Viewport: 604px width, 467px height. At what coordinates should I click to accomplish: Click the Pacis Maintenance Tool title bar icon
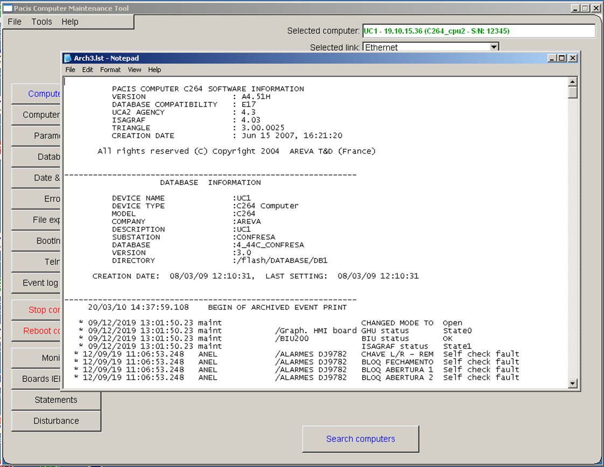8,8
